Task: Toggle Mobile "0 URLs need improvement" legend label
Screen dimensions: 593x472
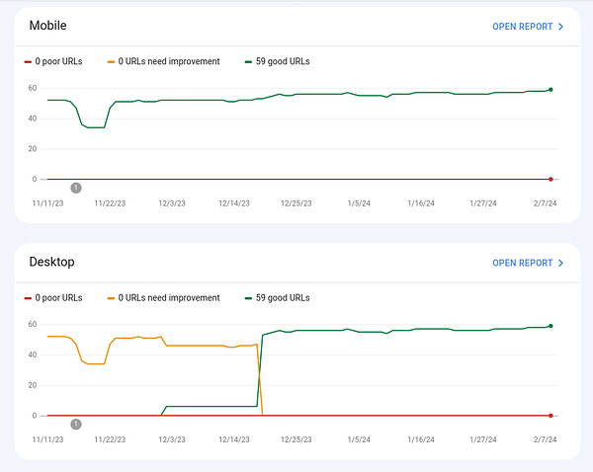Action: click(x=169, y=61)
